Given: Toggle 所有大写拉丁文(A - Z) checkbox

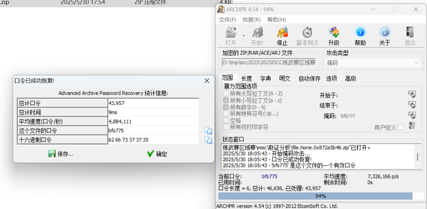Looking at the screenshot, I should (x=226, y=93).
